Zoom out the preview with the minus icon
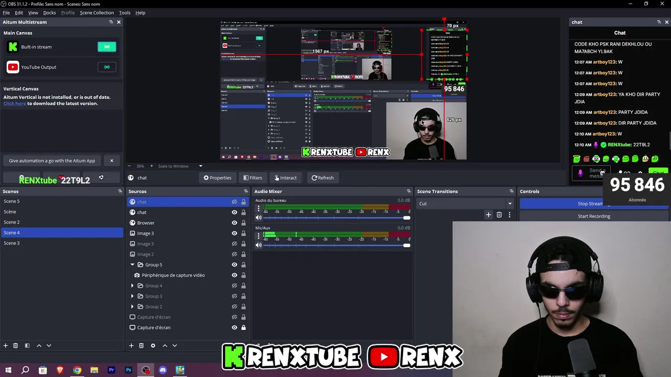 pyautogui.click(x=129, y=166)
